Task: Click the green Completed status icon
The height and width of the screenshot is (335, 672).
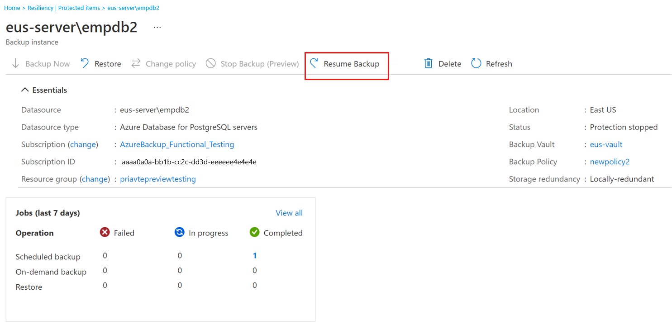Action: [254, 232]
